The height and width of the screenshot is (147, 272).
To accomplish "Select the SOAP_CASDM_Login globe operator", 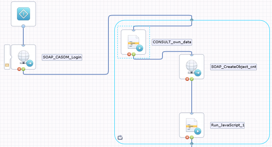I will click(x=23, y=57).
